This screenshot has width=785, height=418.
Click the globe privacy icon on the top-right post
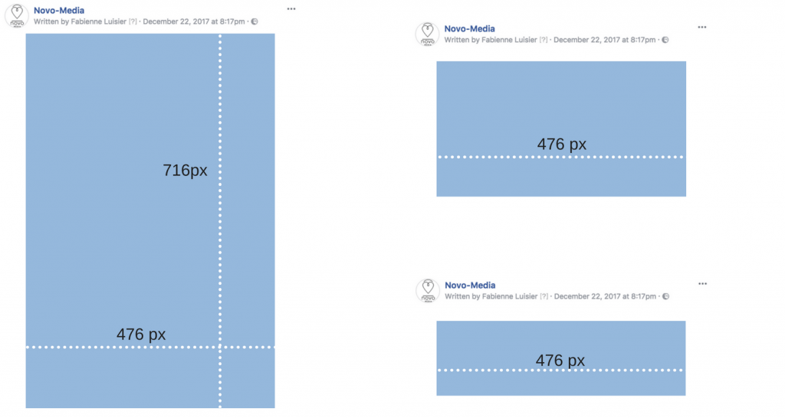point(665,40)
